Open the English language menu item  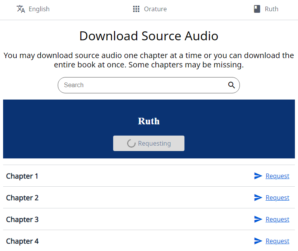tap(39, 9)
